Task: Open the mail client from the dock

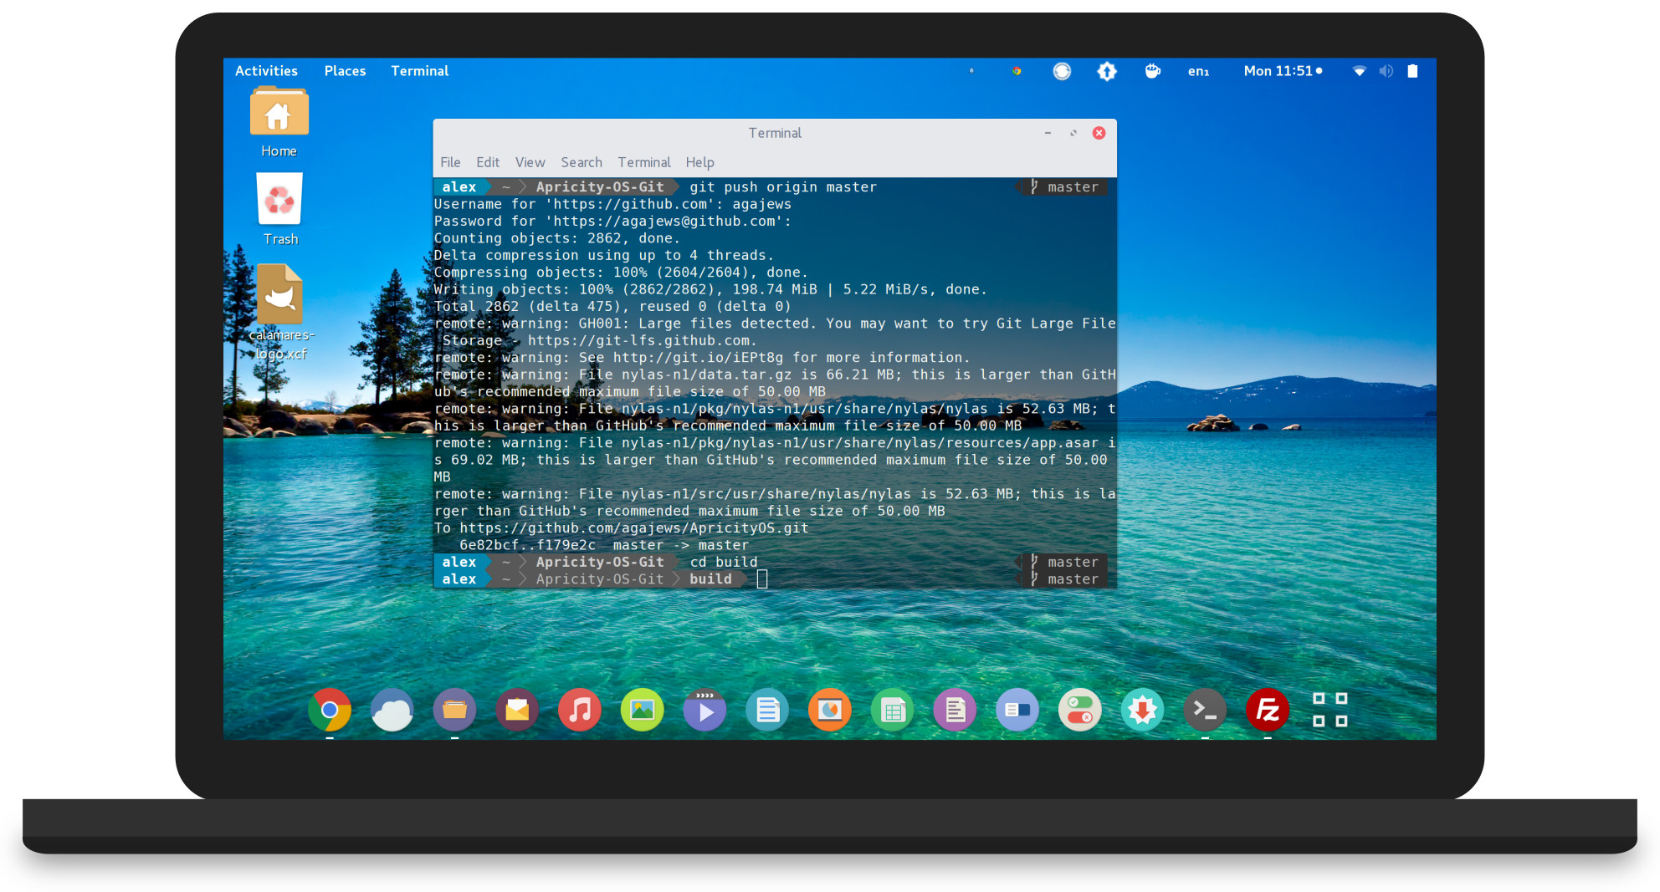Action: point(516,710)
